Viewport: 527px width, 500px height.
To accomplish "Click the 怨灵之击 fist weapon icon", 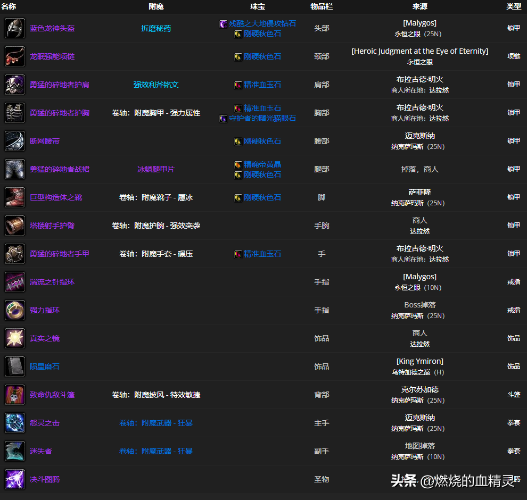I will [15, 423].
